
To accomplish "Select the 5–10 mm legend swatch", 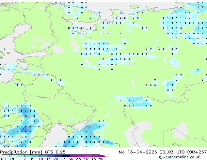I will (36, 156).
